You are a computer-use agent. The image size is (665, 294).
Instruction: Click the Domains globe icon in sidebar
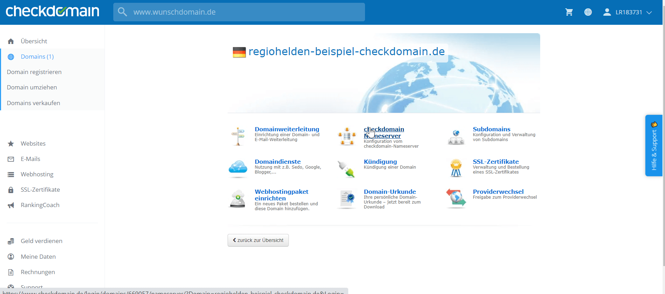[x=11, y=57]
